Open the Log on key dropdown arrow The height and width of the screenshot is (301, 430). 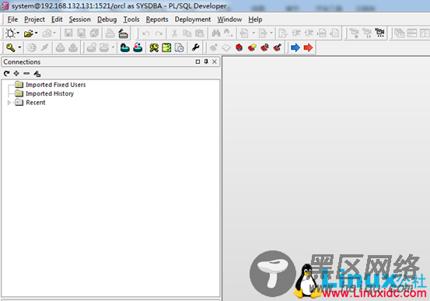point(19,47)
